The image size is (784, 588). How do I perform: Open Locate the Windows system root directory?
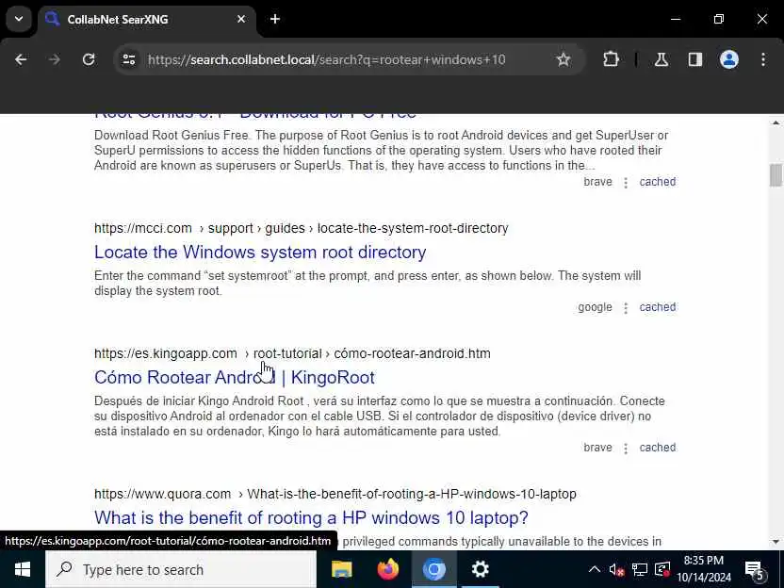click(x=260, y=252)
